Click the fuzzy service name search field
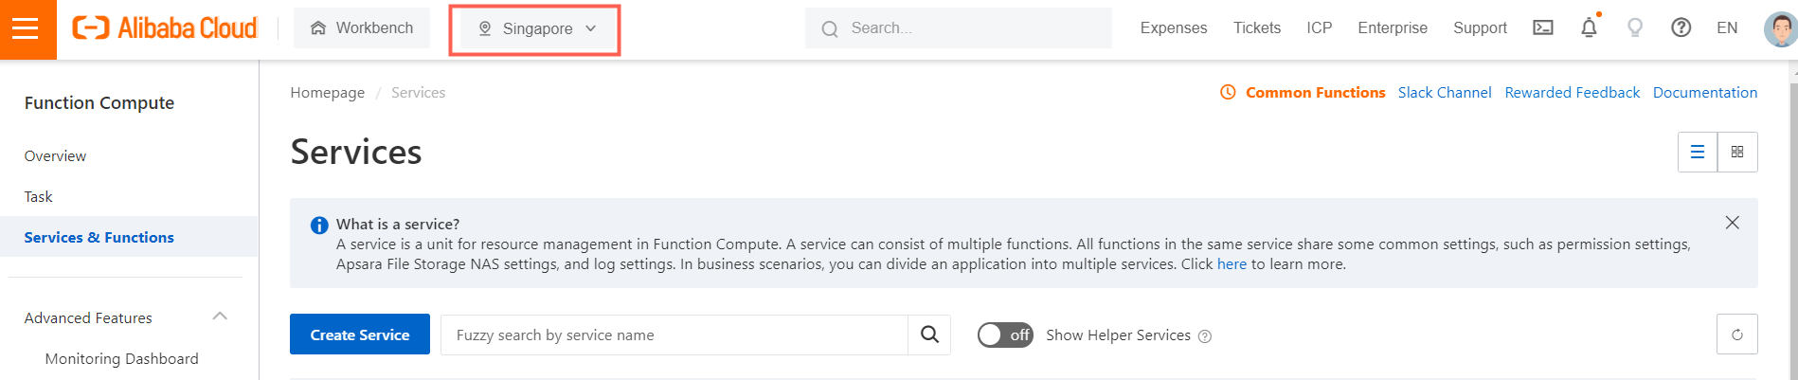Screen dimensions: 1798x380 pyautogui.click(x=674, y=335)
